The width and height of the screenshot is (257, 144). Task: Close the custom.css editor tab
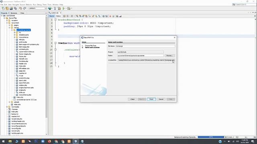click(x=61, y=13)
